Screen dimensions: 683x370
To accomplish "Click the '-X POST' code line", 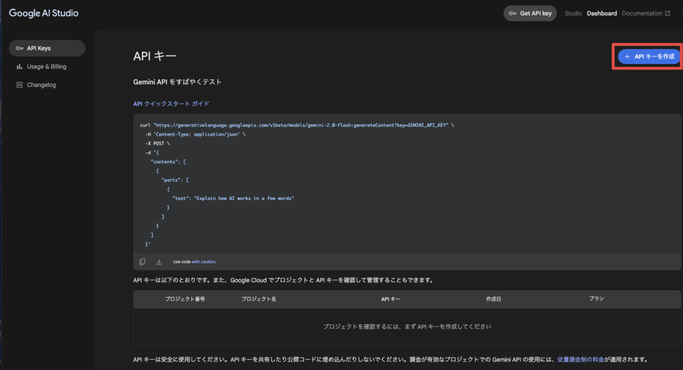I will point(158,143).
